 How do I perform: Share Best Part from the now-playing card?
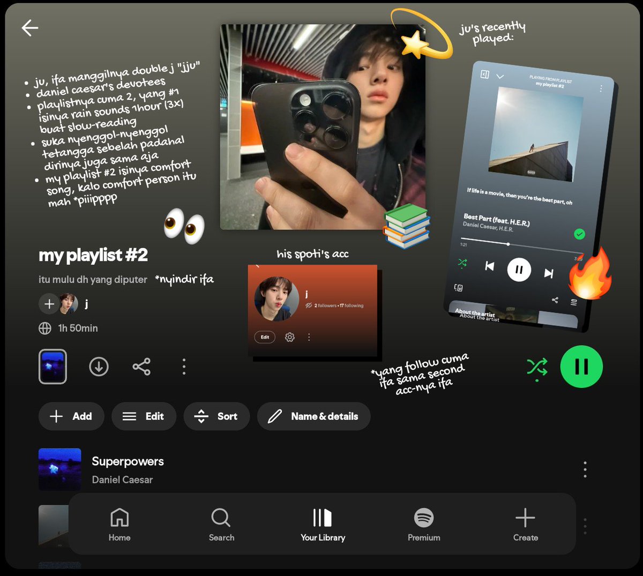(x=555, y=300)
